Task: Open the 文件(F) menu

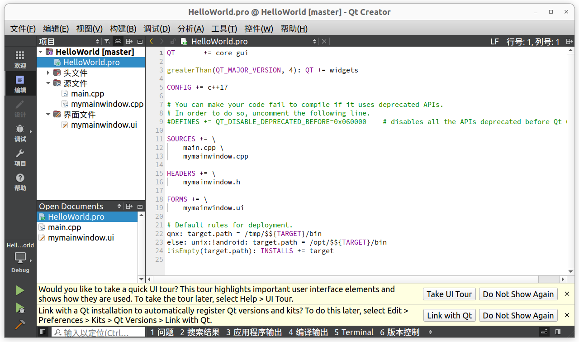Action: pos(23,29)
